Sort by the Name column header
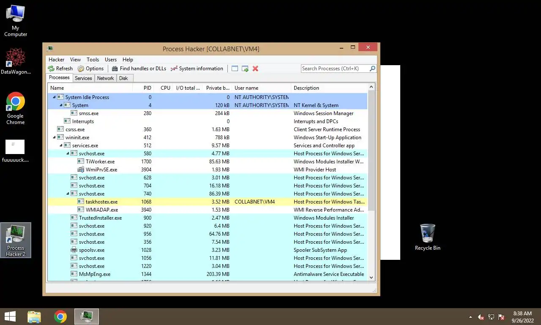541x325 pixels. pos(90,88)
